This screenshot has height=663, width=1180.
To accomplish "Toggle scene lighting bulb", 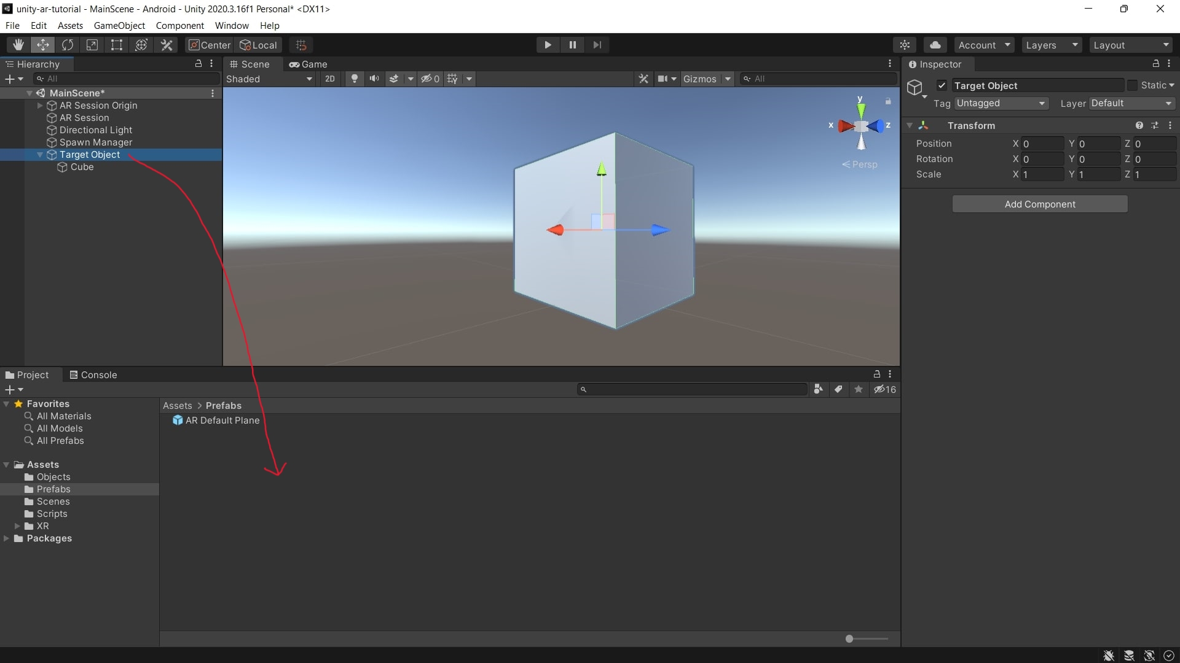I will tap(354, 79).
